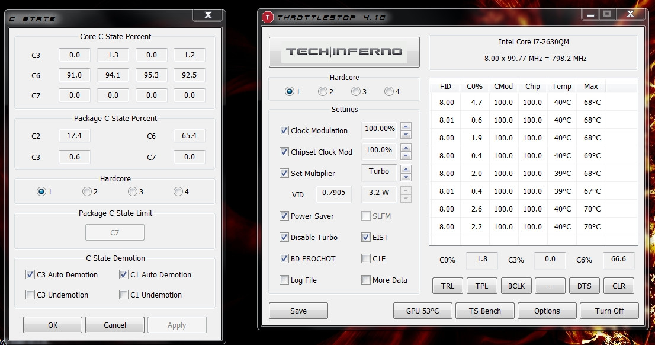The width and height of the screenshot is (655, 345).
Task: Select Hardcore profile 4 in C State window
Action: 178,191
